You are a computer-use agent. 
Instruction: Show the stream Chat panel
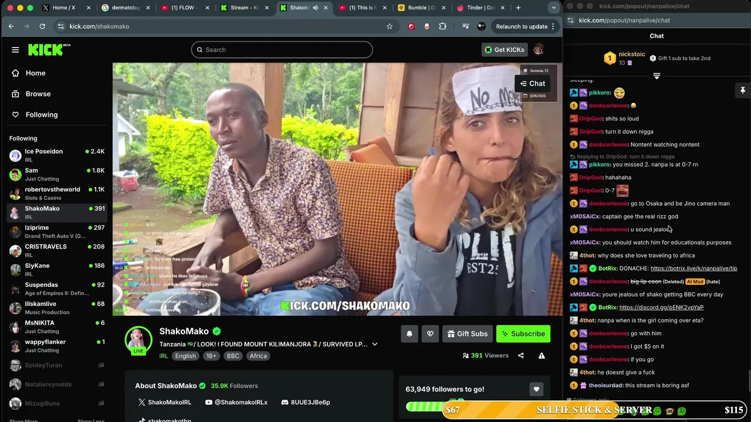pos(532,83)
